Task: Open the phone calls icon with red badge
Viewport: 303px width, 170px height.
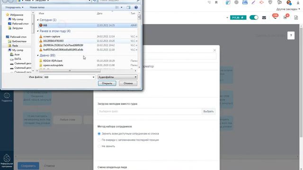Action: 275,17
